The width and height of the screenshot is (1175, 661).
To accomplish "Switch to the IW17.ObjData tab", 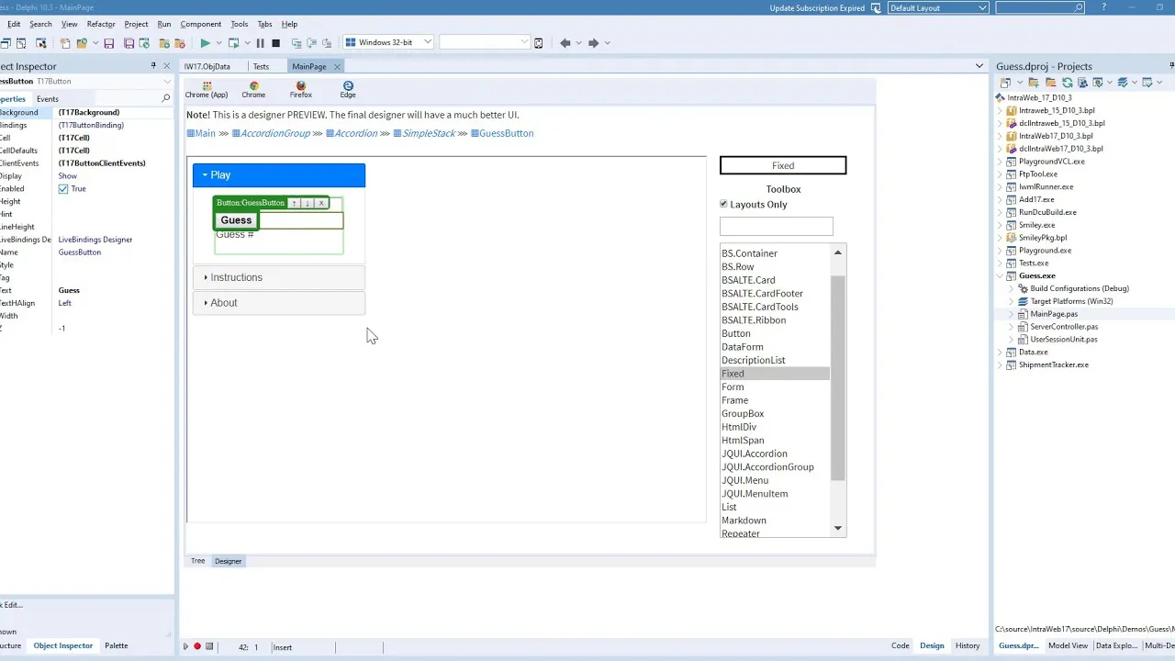I will [x=207, y=66].
